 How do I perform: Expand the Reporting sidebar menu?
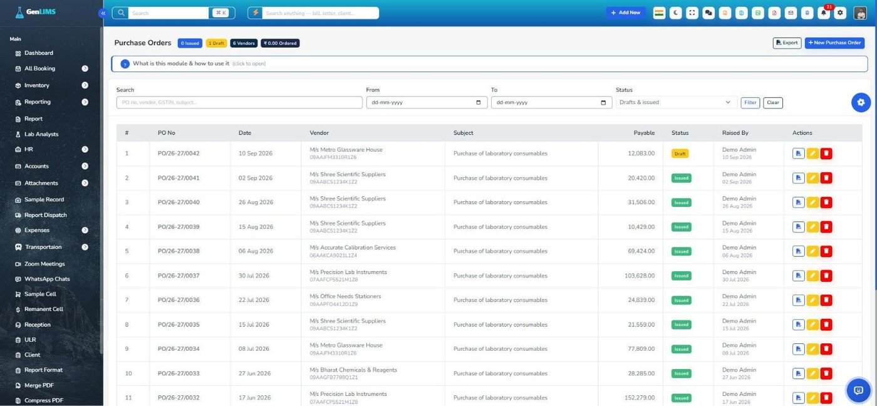(51, 101)
